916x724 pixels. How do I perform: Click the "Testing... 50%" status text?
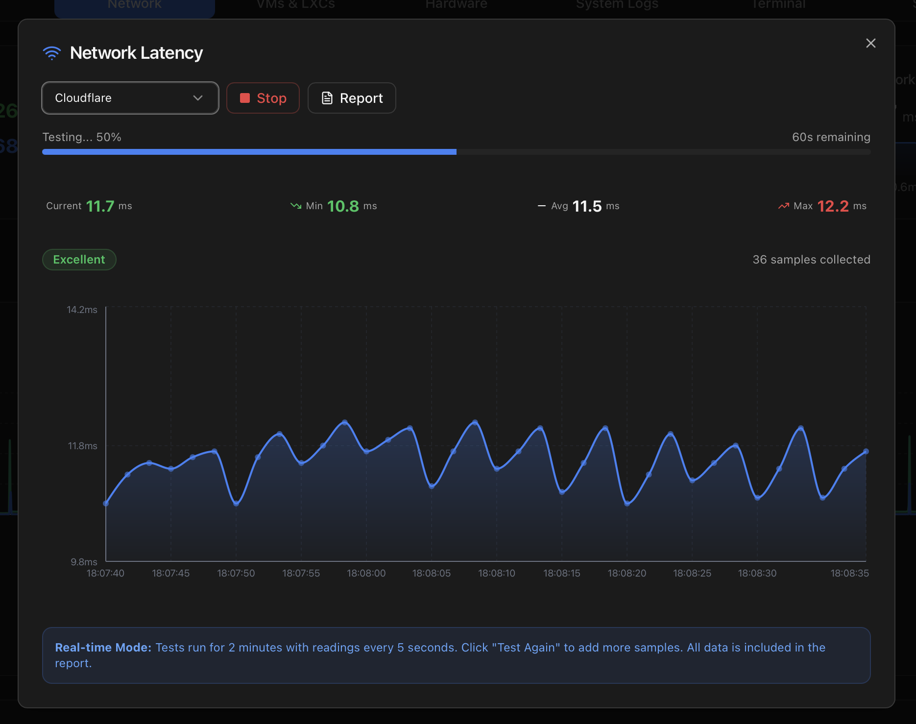tap(82, 137)
